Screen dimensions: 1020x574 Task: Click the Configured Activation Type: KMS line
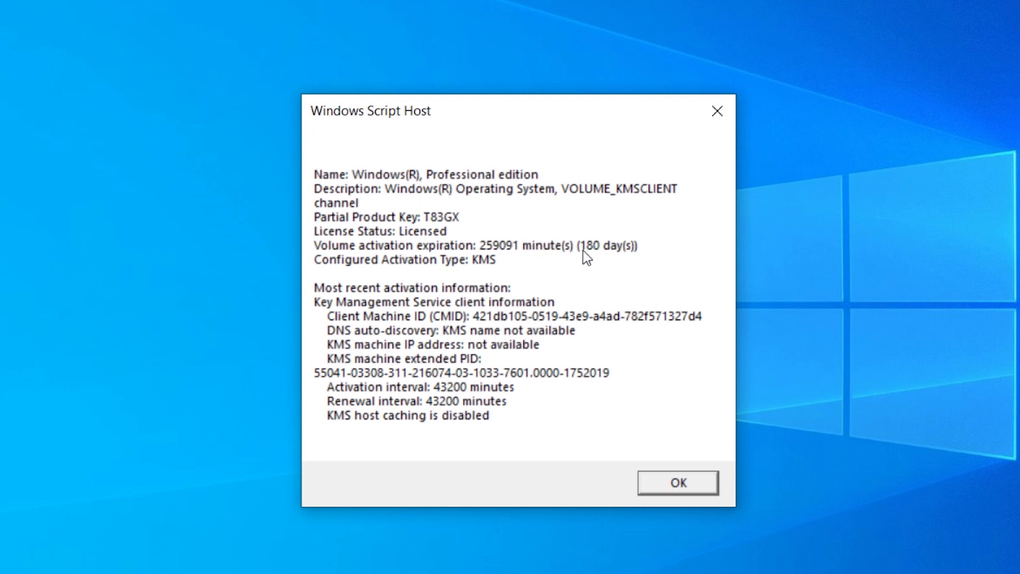pos(404,260)
